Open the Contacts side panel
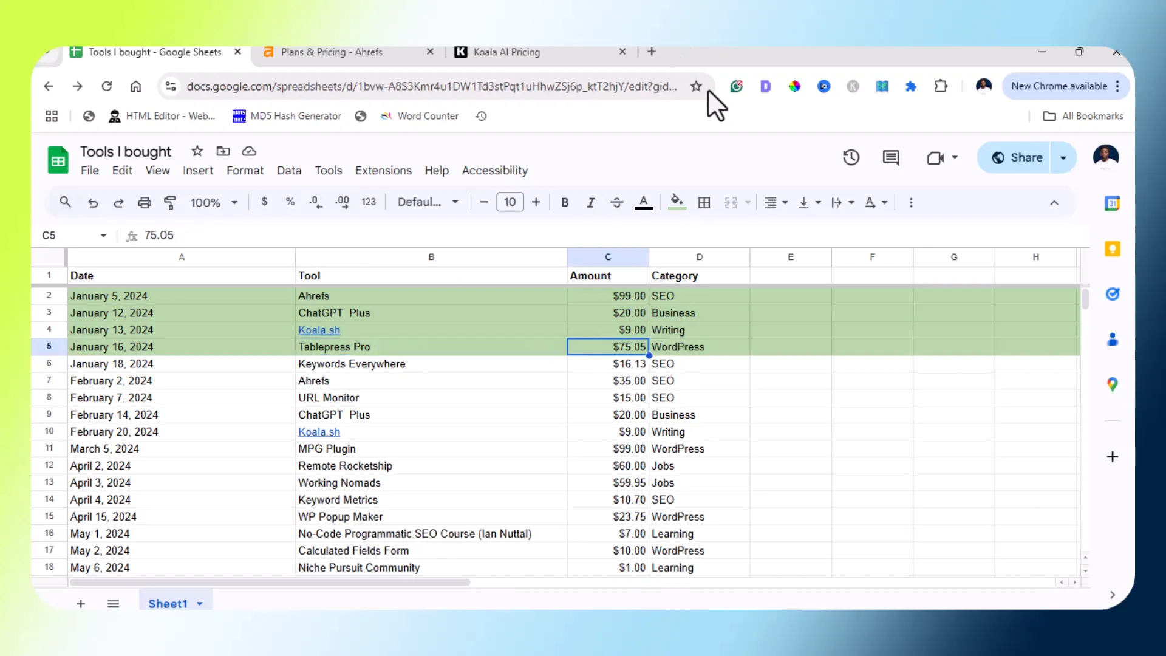Image resolution: width=1166 pixels, height=656 pixels. 1112,339
